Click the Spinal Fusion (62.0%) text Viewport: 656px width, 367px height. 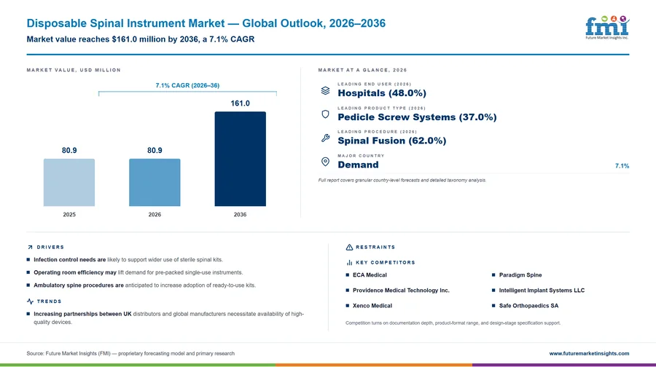click(x=392, y=141)
